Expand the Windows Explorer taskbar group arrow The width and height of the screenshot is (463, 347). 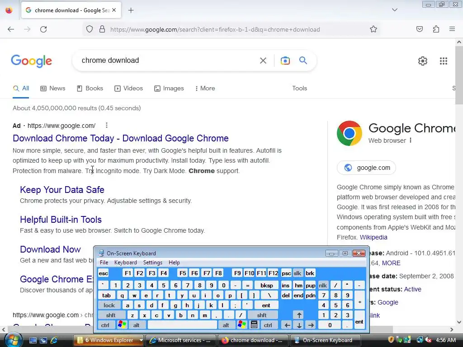pos(141,340)
